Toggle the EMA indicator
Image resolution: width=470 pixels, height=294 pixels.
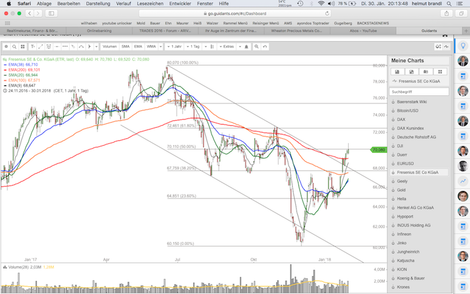138,47
